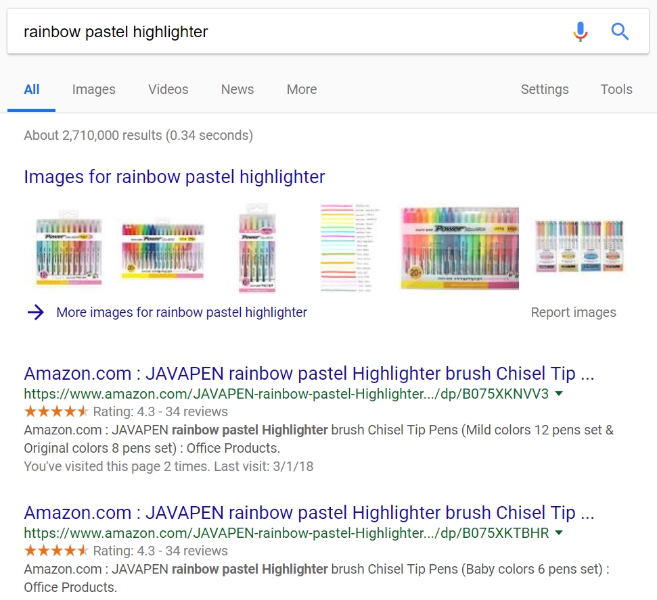Screen dimensions: 657x600
Task: Open the Settings menu
Action: pos(545,89)
